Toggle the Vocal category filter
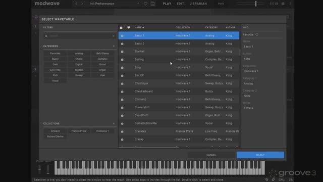Image resolution: width=323 pixels, height=182 pixels. (x=55, y=81)
